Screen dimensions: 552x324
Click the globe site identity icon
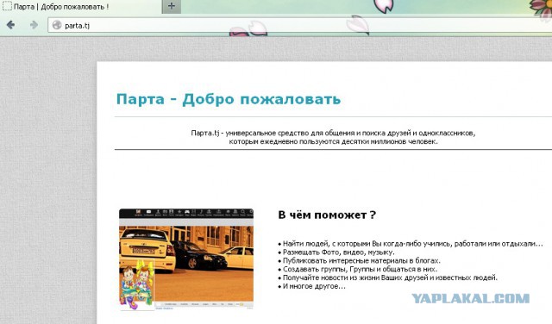pyautogui.click(x=57, y=25)
